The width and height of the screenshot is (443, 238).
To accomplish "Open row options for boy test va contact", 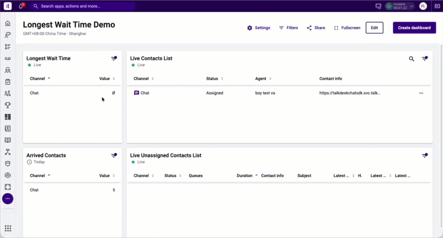I will tap(421, 93).
